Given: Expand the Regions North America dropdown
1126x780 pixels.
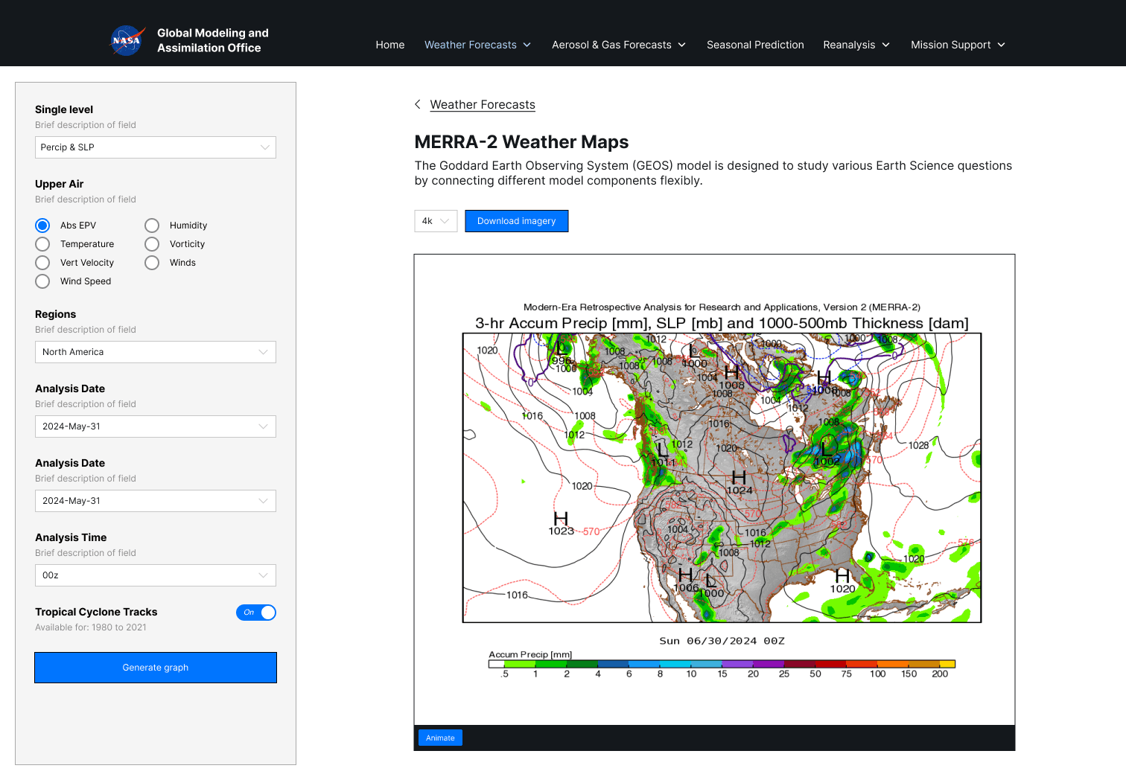Looking at the screenshot, I should pyautogui.click(x=156, y=352).
